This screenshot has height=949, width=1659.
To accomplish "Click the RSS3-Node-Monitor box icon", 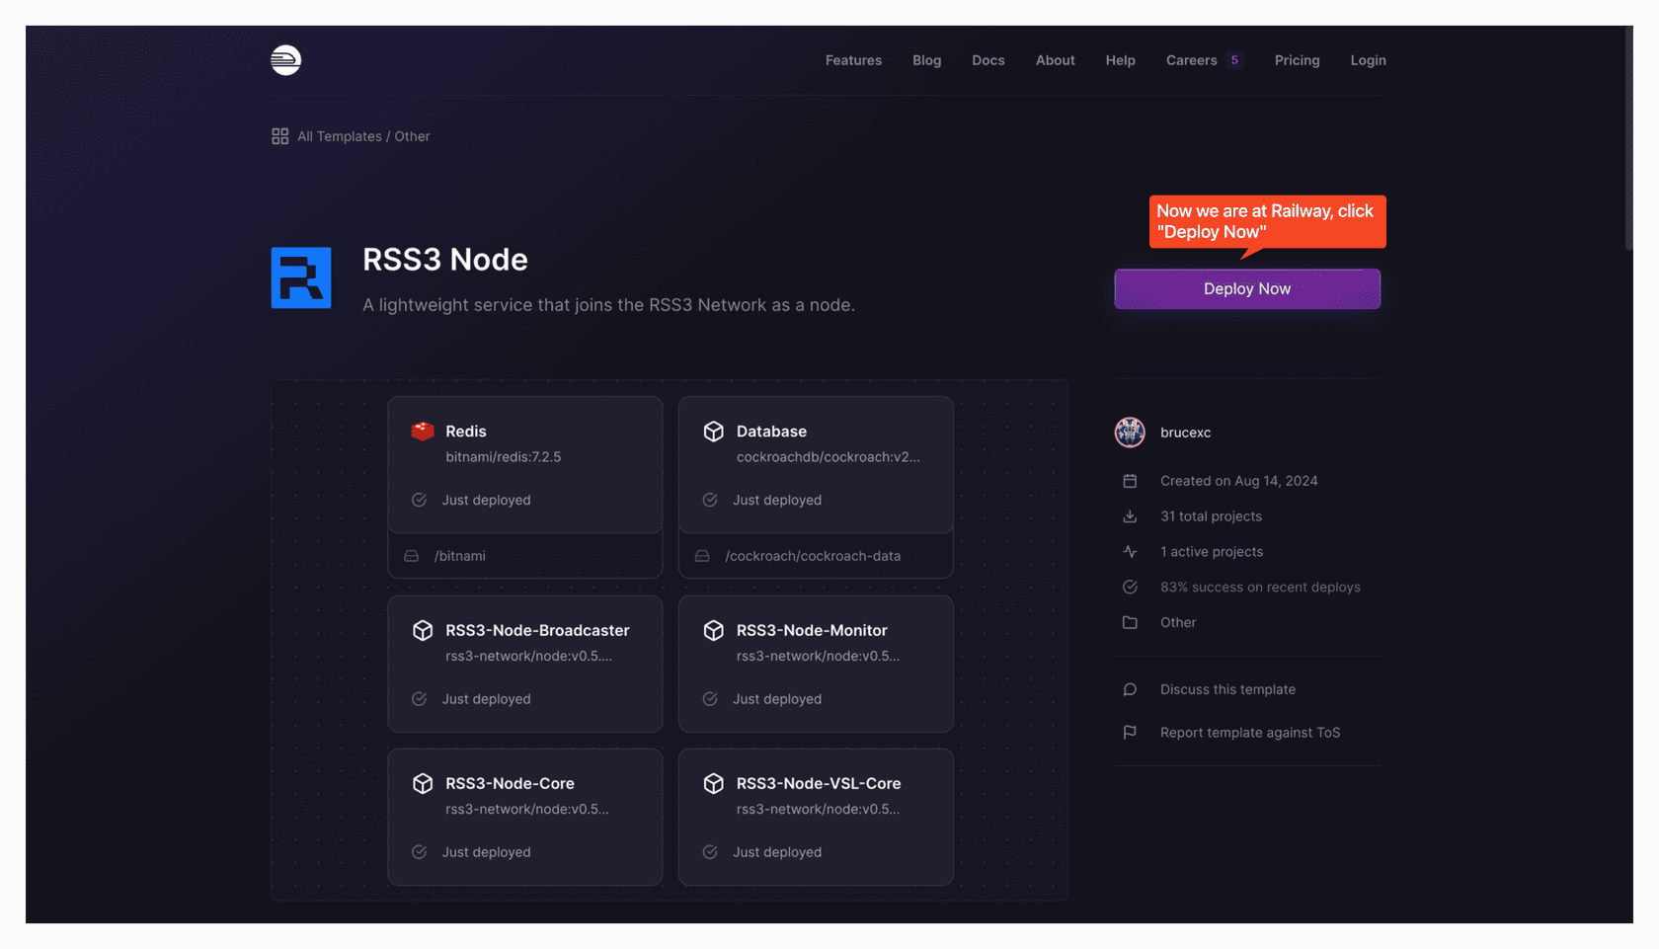I will coord(713,630).
